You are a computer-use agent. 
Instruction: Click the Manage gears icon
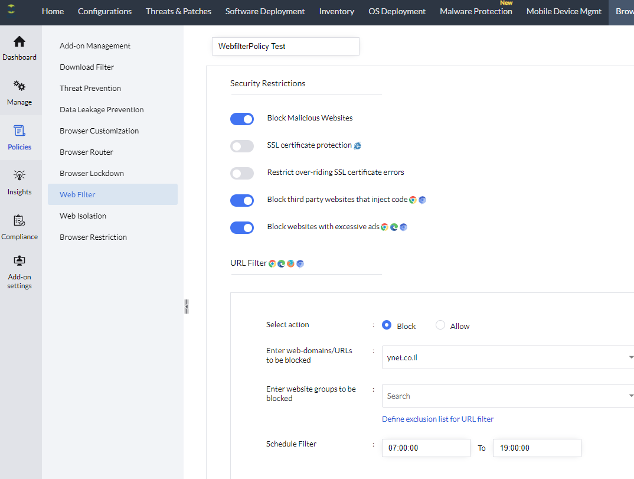pos(19,87)
